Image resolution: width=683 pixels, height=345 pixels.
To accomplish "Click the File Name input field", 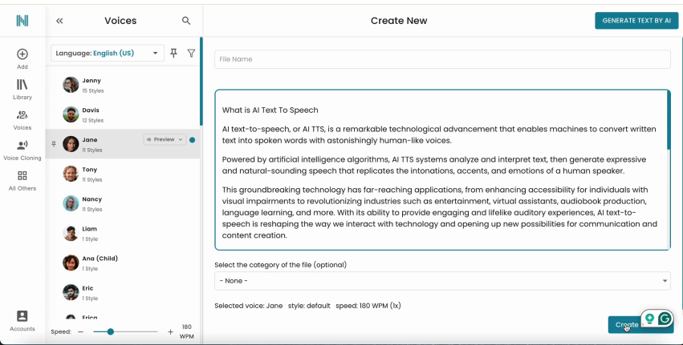I will tap(442, 59).
